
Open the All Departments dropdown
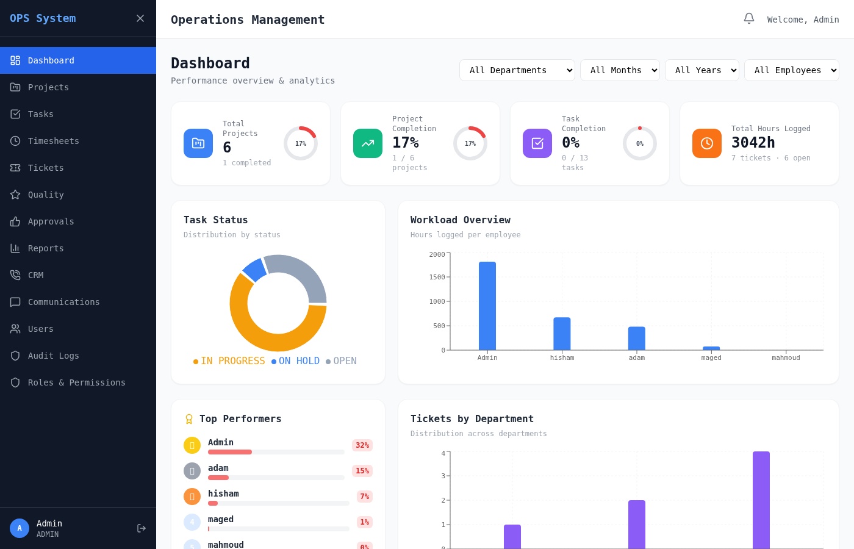coord(517,70)
